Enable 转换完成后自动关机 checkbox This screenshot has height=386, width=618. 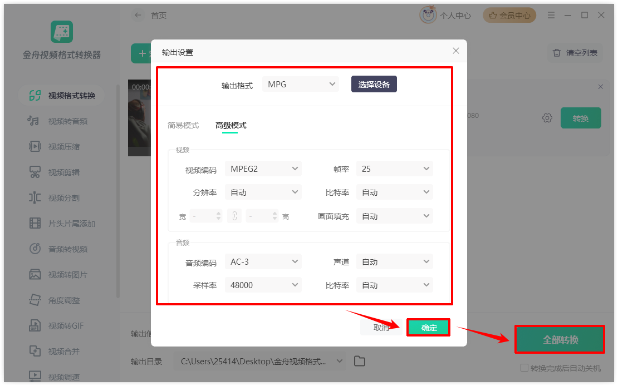tap(524, 368)
